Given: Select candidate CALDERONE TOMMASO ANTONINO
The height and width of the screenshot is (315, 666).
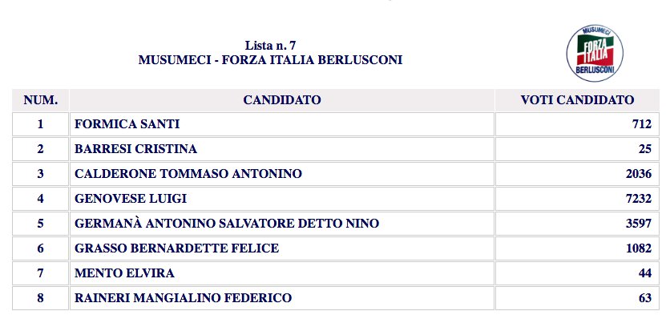Looking at the screenshot, I should [x=188, y=174].
